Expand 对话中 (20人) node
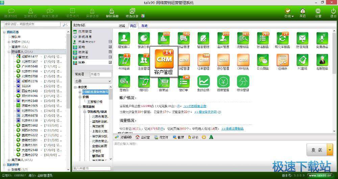This screenshot has width=338, height=179. [9, 42]
